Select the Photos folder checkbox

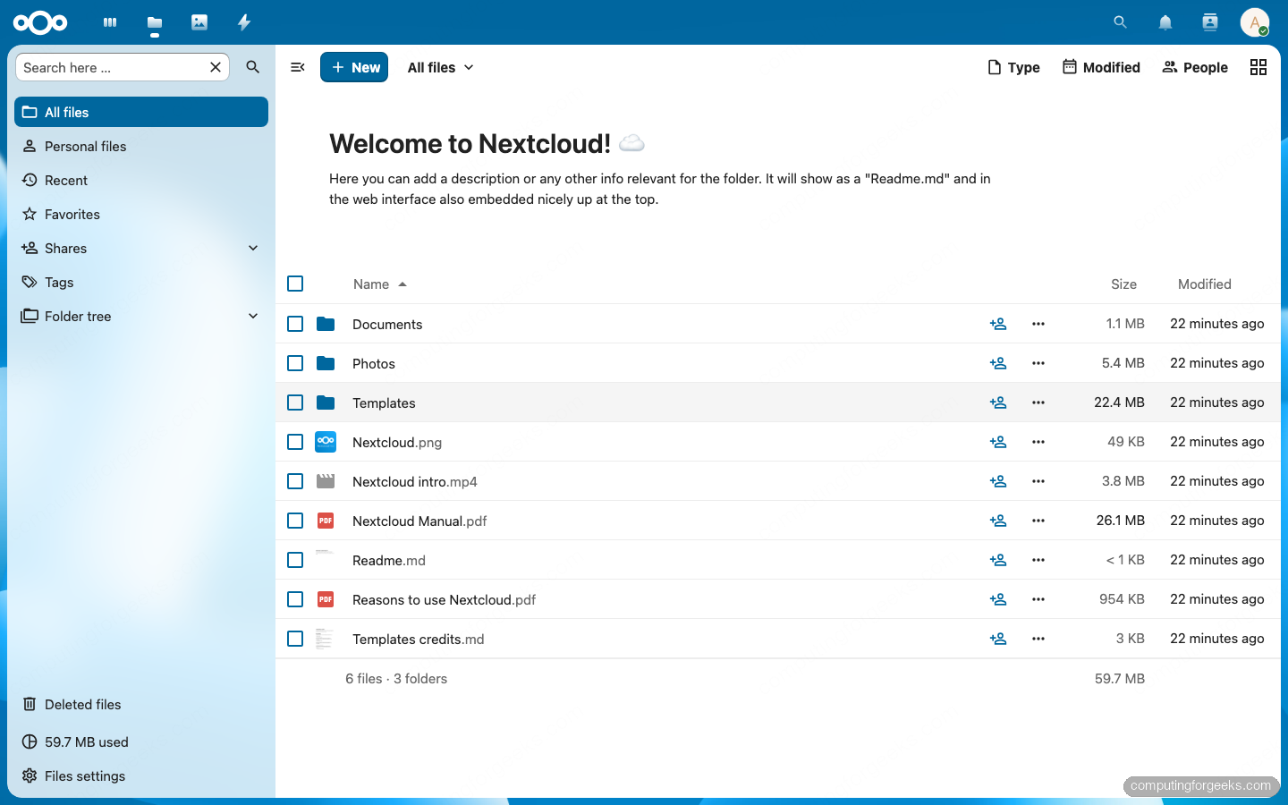pyautogui.click(x=295, y=363)
